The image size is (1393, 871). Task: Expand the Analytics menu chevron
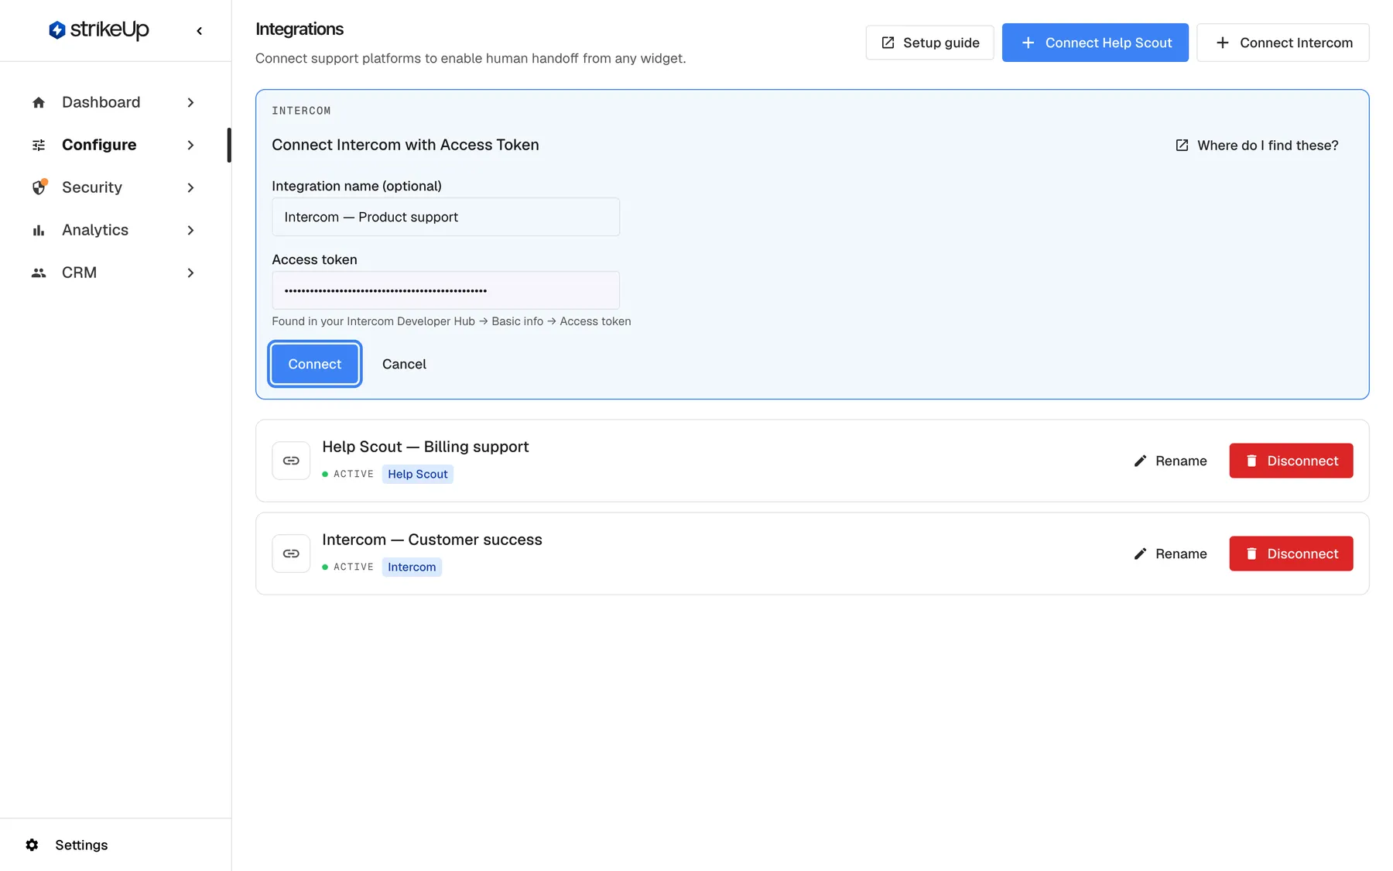click(190, 230)
